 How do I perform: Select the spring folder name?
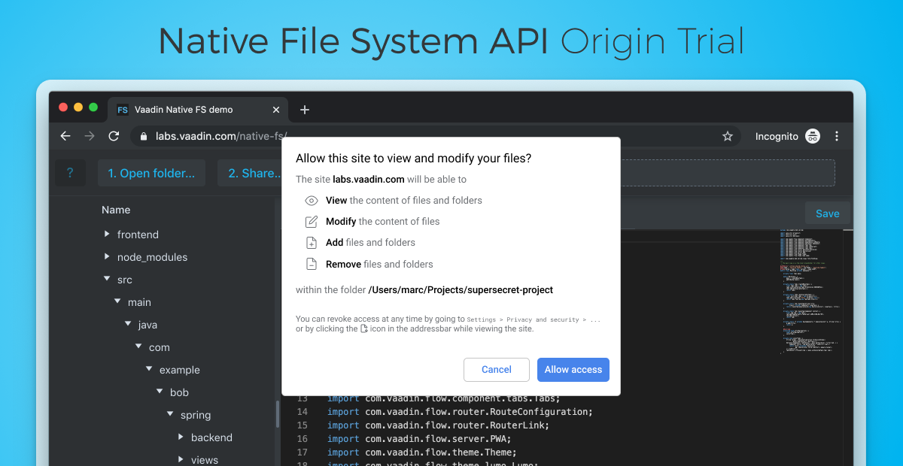tap(196, 415)
